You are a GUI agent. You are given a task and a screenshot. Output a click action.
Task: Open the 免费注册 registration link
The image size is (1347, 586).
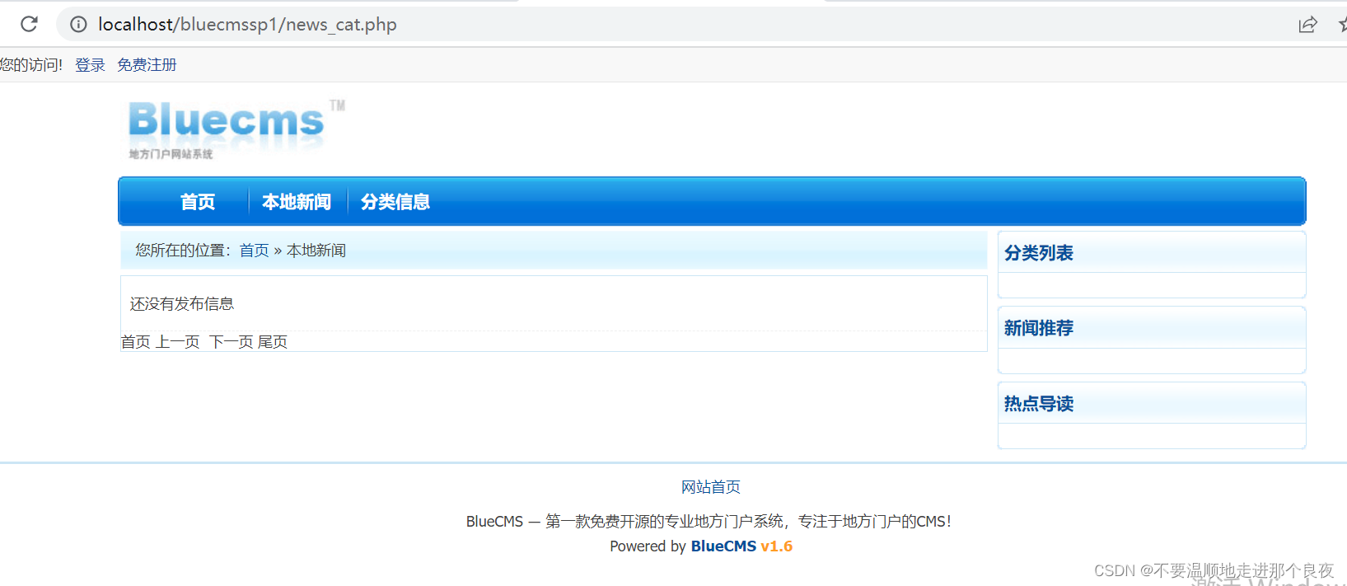point(147,65)
